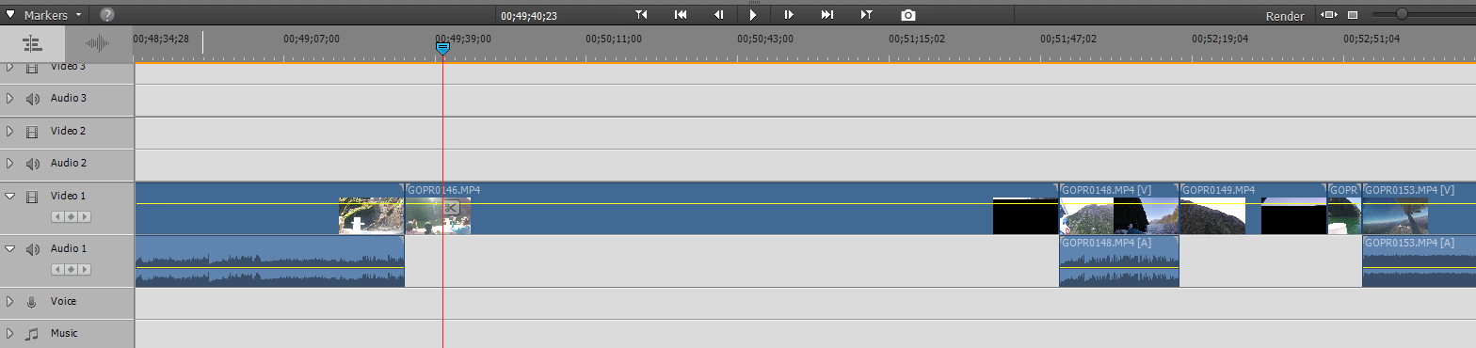Collapse the Video 1 track
This screenshot has height=348, width=1476.
tap(10, 197)
